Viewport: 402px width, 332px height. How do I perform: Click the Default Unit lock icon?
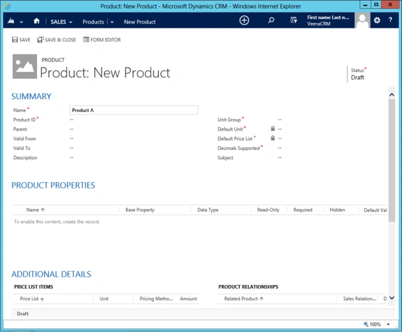click(x=273, y=129)
